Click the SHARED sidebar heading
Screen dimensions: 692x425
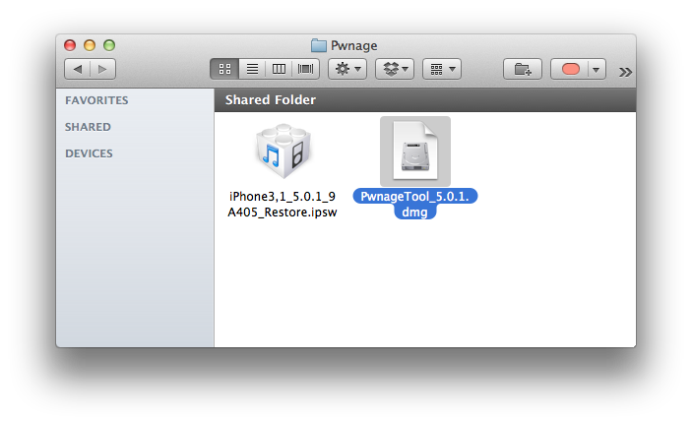[88, 127]
